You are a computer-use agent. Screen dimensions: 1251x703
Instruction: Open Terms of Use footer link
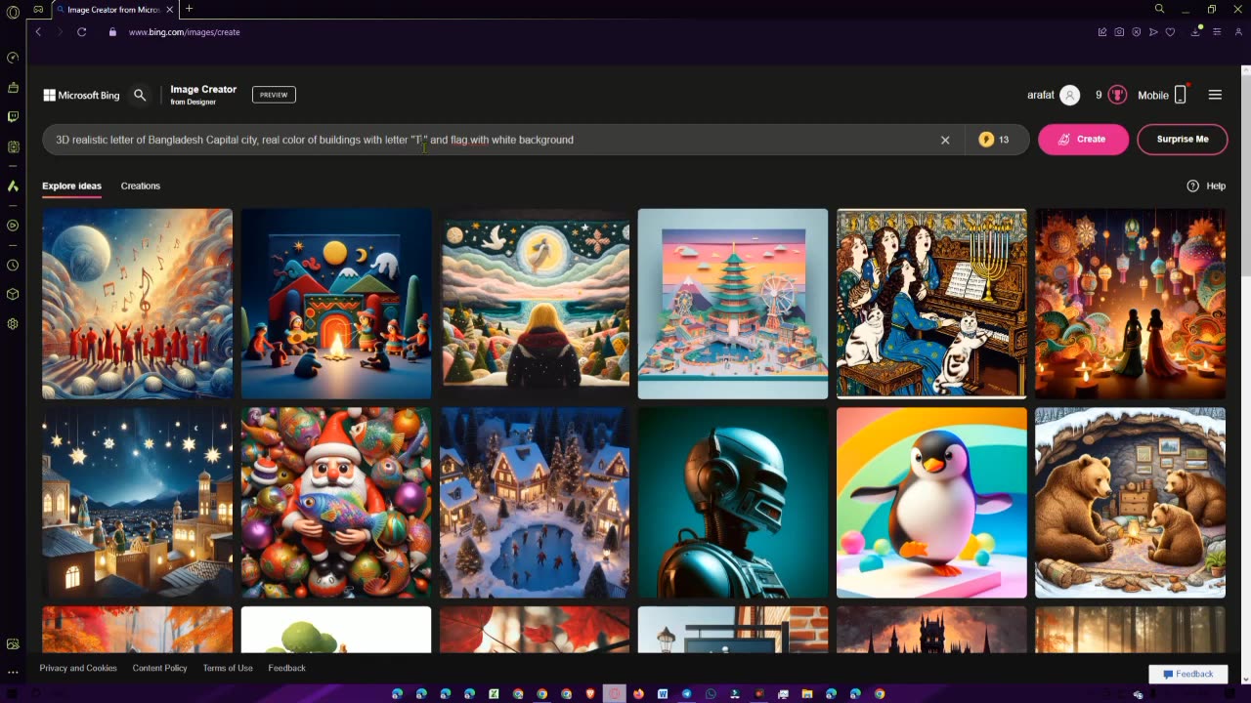tap(228, 668)
